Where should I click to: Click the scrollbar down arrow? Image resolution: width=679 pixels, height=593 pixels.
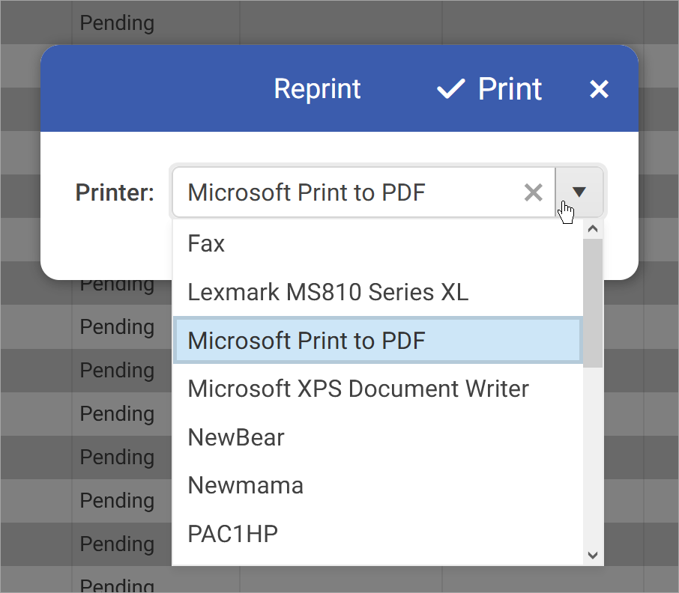593,556
